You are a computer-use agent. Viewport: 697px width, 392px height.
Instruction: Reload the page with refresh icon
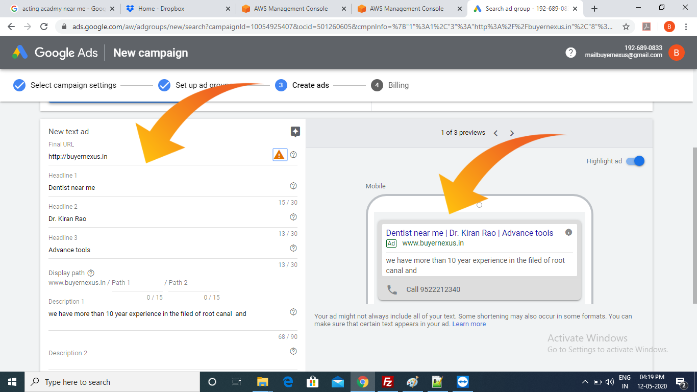pyautogui.click(x=44, y=27)
